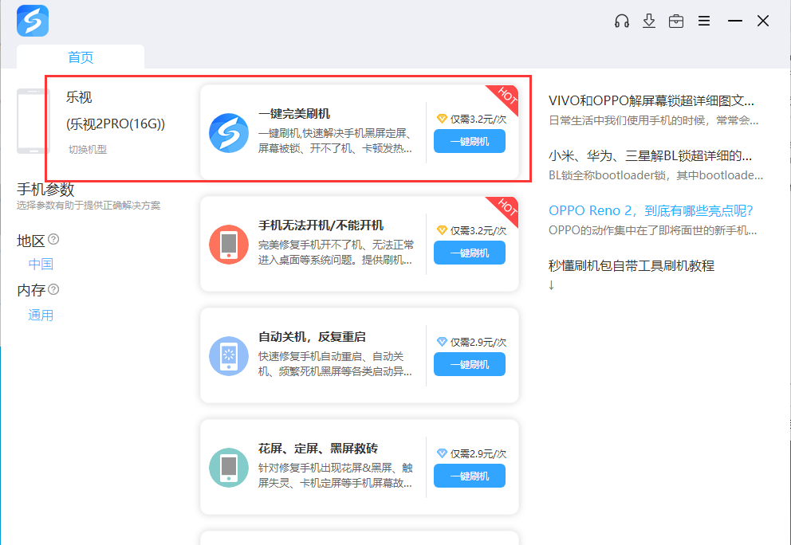The height and width of the screenshot is (545, 791).
Task: Click the blue diamond icon in 花屏、定屏 card
Action: [x=442, y=453]
